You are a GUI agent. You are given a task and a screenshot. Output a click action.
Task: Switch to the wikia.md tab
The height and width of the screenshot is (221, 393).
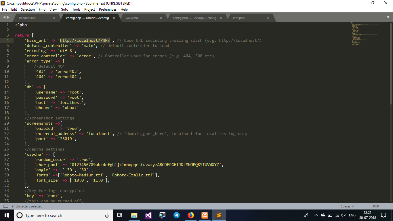click(131, 18)
